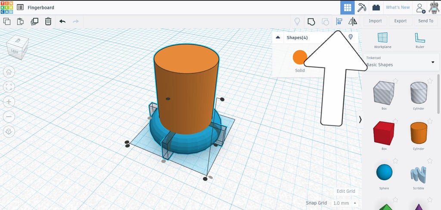Click the view cube
This screenshot has height=210, width=441.
click(x=18, y=47)
